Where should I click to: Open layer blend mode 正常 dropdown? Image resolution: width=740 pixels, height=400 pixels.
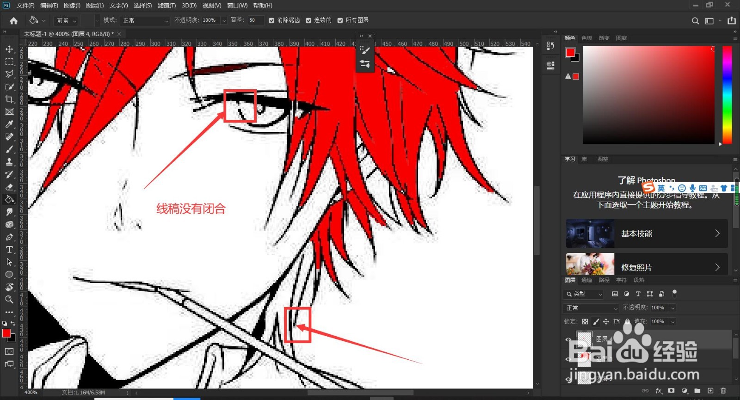point(592,308)
